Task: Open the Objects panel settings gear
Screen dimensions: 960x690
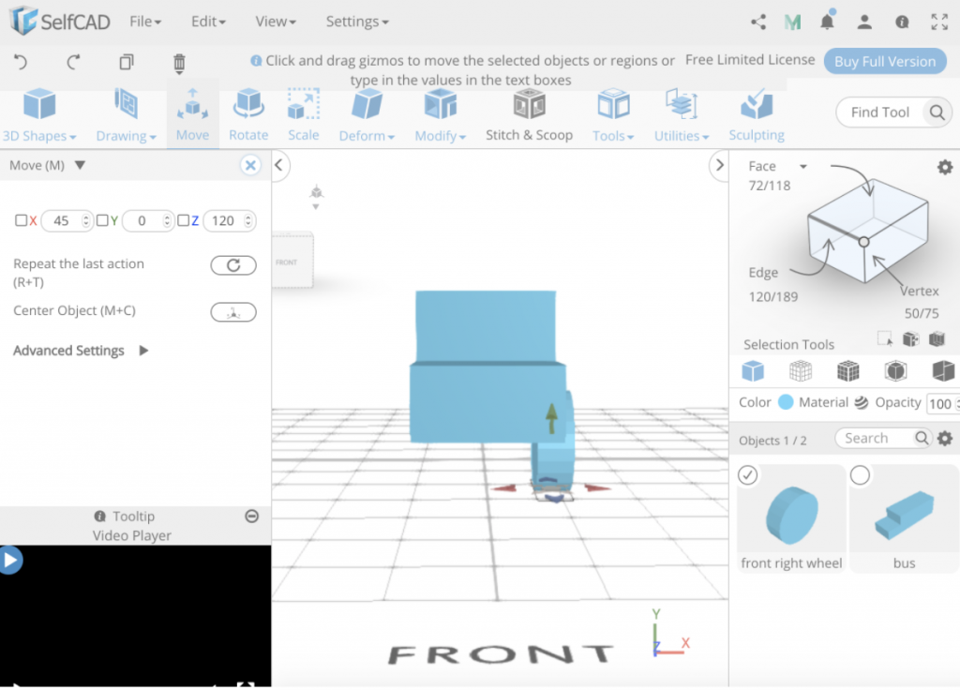Action: coord(945,438)
